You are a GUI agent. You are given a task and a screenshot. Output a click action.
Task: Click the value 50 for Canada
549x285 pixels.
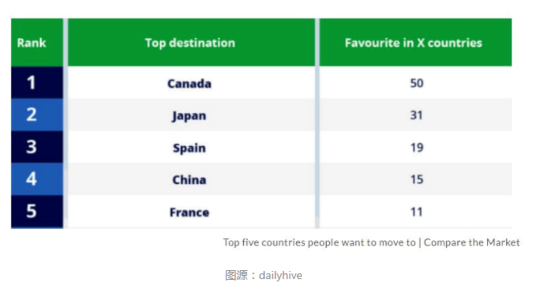click(x=416, y=83)
